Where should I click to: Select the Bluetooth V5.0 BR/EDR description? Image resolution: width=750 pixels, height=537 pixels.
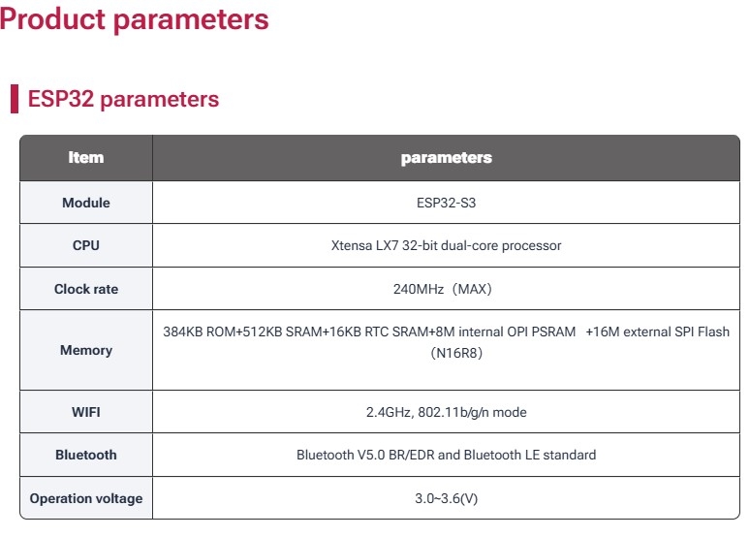point(446,455)
